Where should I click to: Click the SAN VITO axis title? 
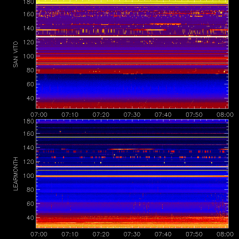16,54
